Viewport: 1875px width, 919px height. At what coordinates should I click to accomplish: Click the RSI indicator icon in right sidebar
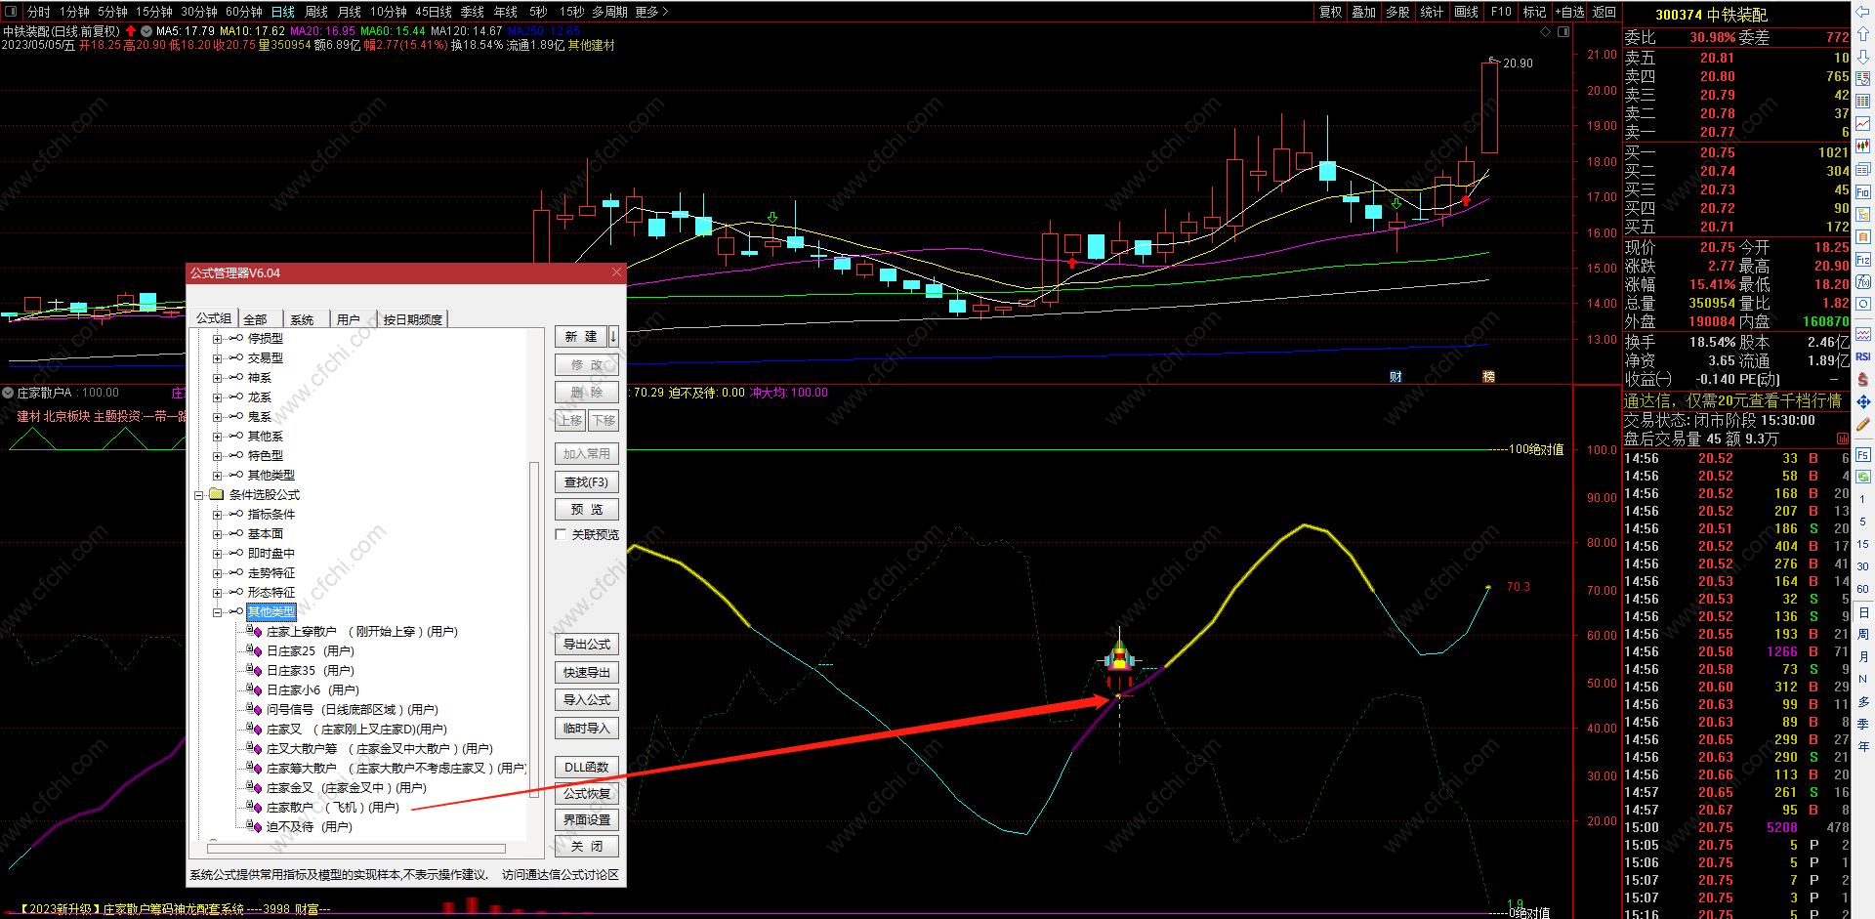pos(1863,356)
